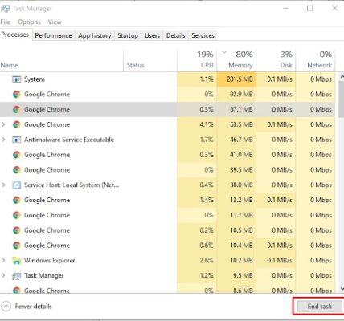The width and height of the screenshot is (344, 321).
Task: Switch to the Users tab
Action: [152, 35]
